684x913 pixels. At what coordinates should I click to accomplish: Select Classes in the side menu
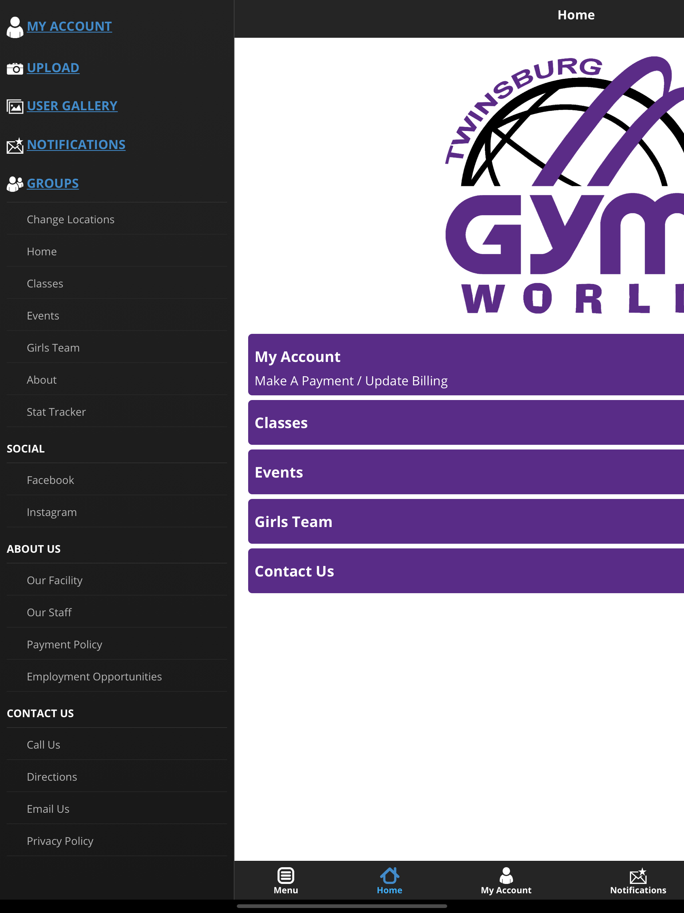point(117,284)
